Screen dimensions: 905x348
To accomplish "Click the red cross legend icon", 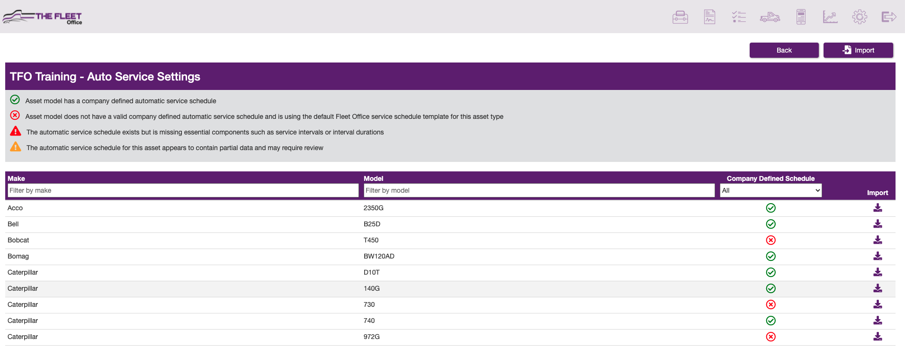I will [x=15, y=115].
